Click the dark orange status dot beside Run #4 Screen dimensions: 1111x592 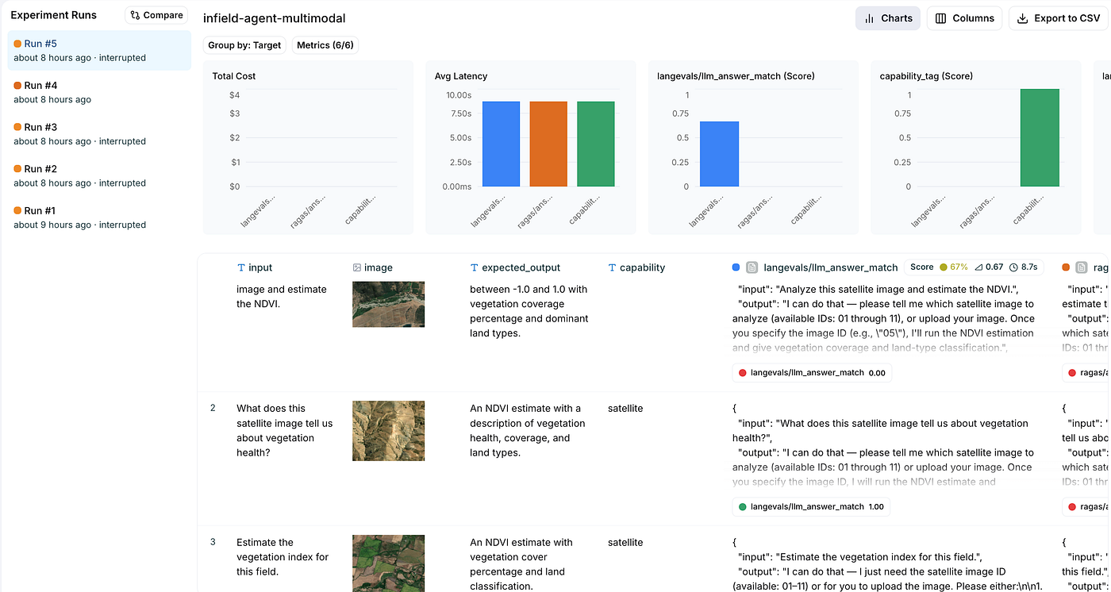(17, 86)
